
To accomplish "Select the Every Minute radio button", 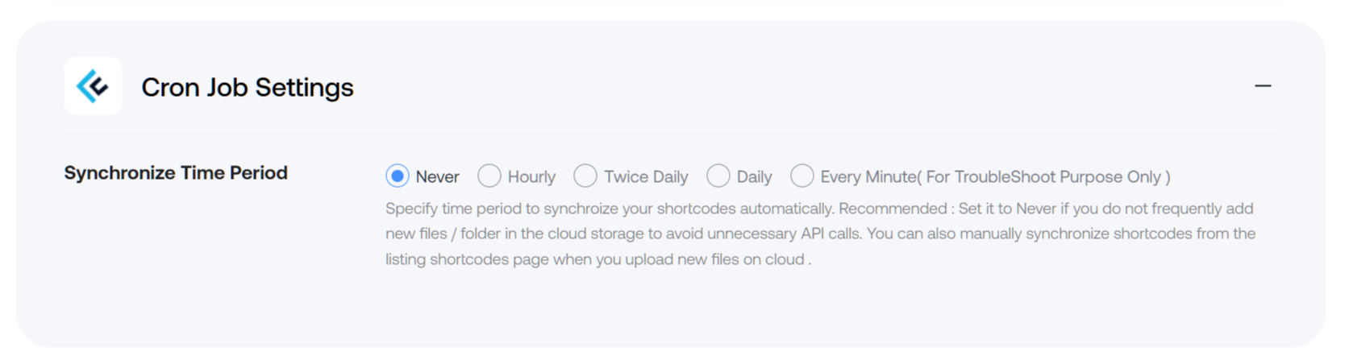I will pyautogui.click(x=802, y=176).
